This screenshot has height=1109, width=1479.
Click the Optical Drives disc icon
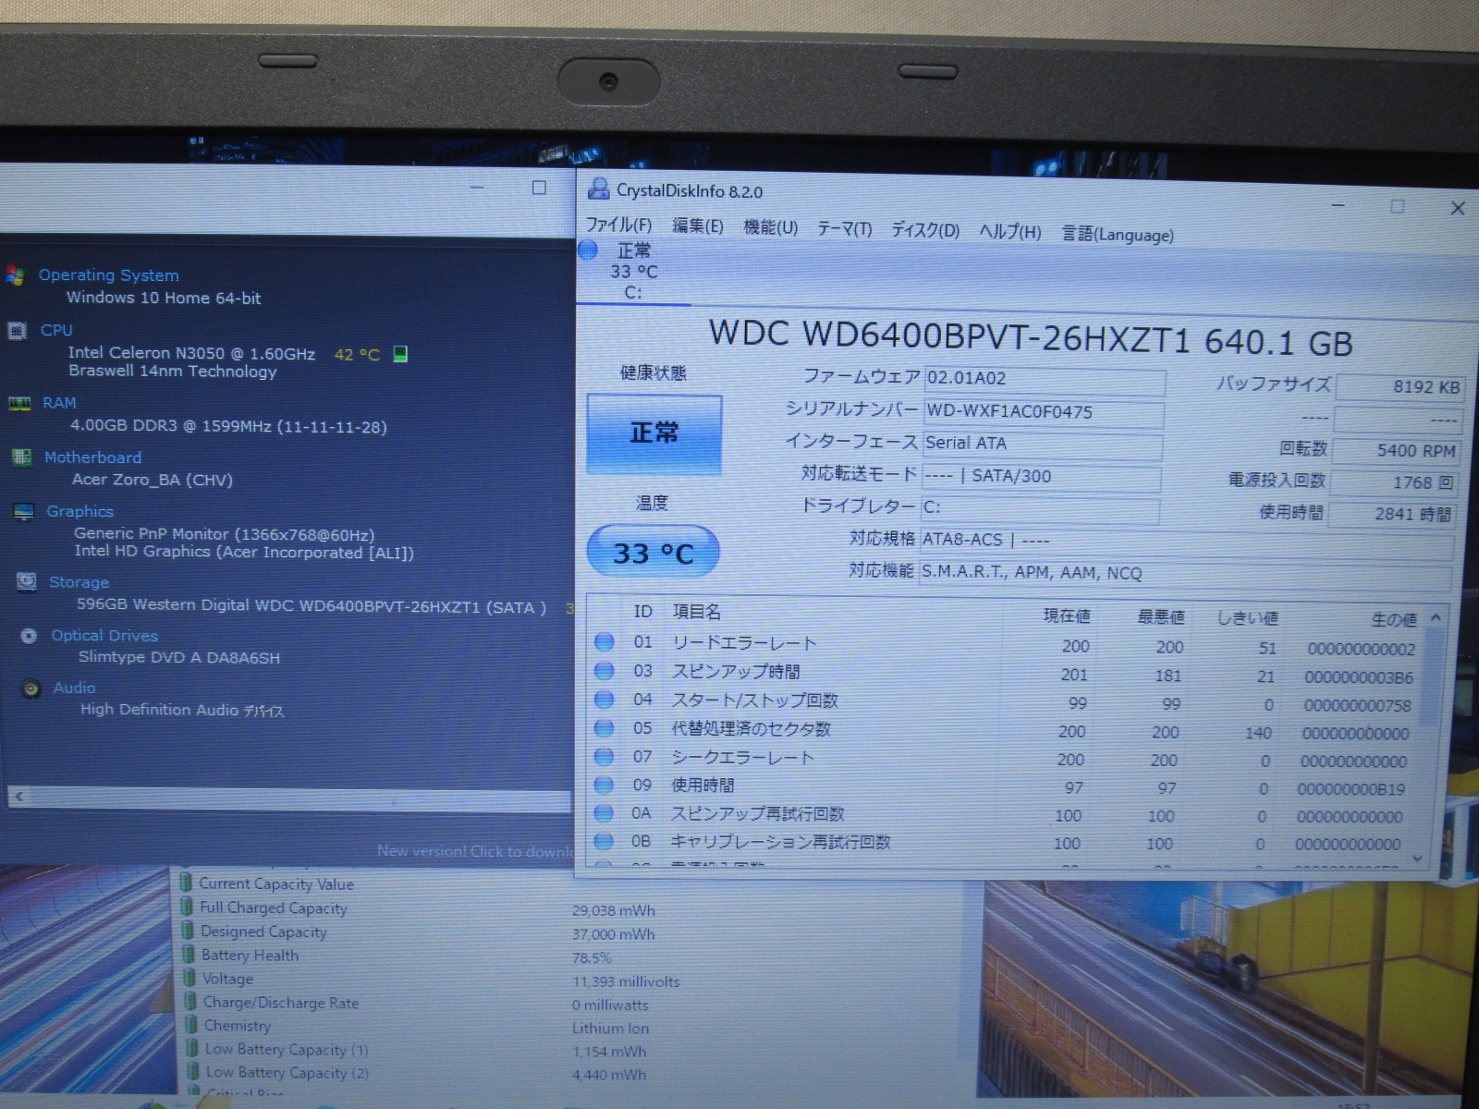tap(29, 636)
